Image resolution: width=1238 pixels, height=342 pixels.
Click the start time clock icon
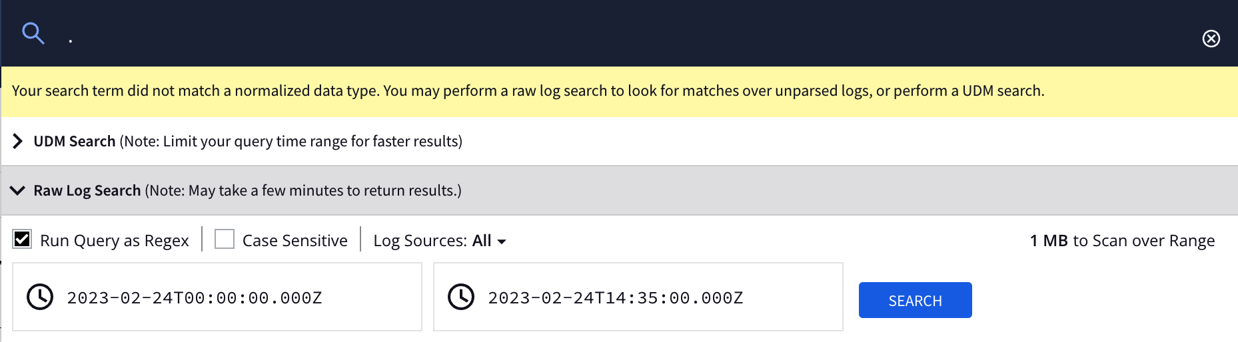pos(40,297)
